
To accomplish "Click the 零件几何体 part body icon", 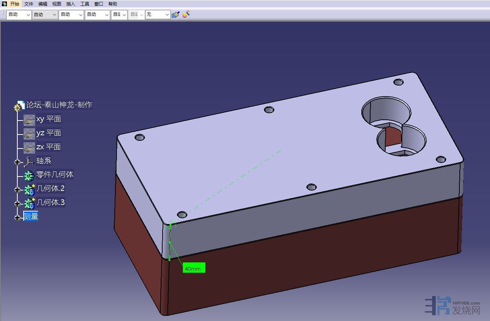I will click(x=29, y=175).
